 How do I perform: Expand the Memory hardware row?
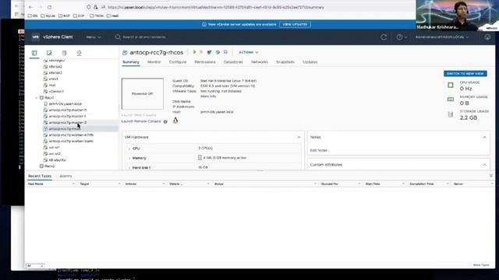129,158
